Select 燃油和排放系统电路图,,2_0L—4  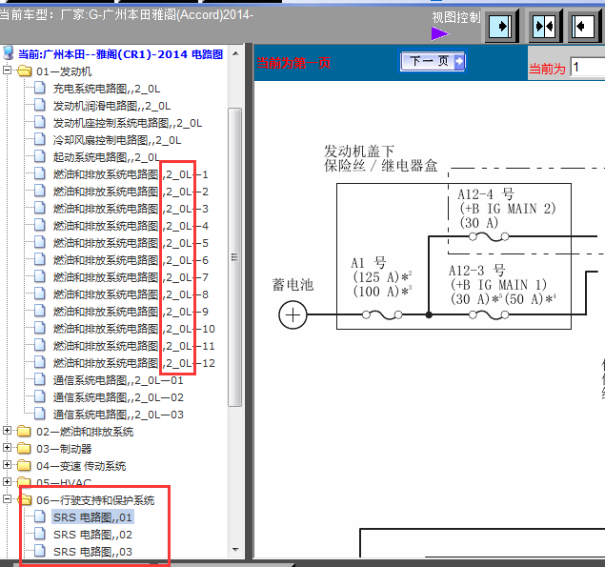tap(131, 226)
